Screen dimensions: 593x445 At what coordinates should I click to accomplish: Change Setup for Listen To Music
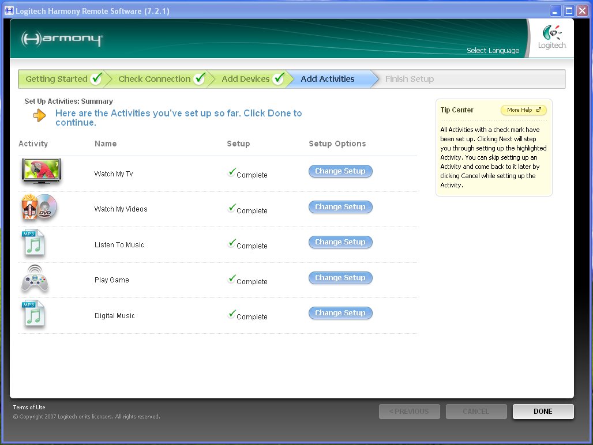(340, 242)
